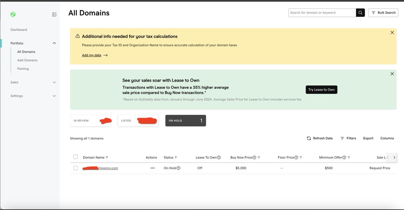Click the Actions column header
The height and width of the screenshot is (210, 404).
(x=151, y=157)
